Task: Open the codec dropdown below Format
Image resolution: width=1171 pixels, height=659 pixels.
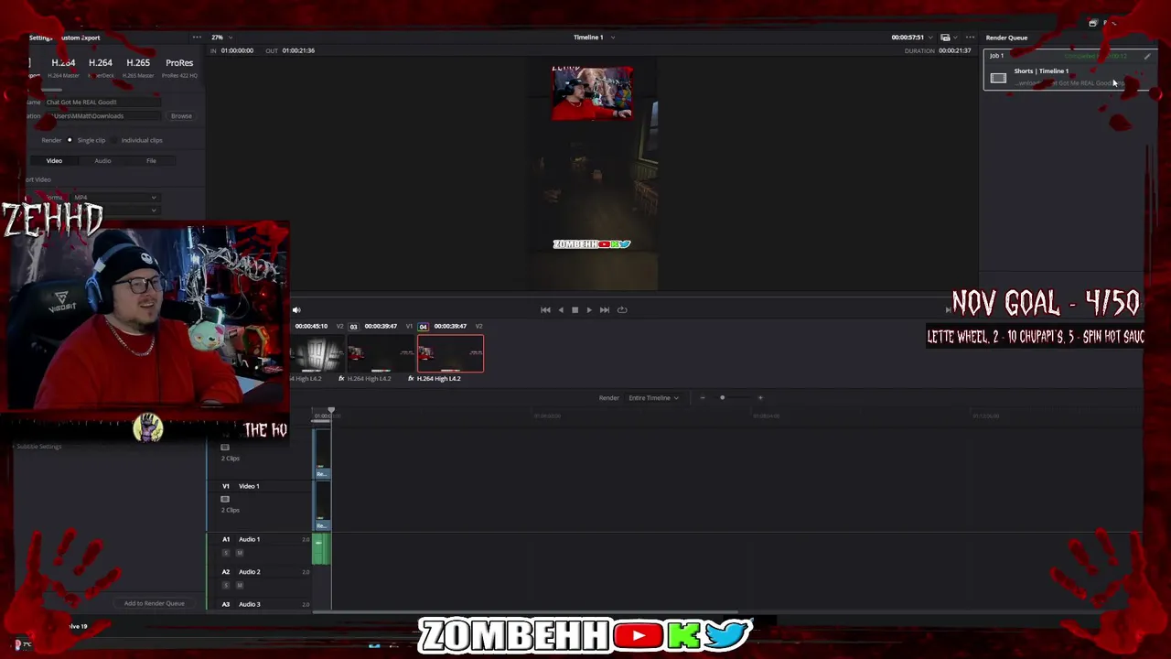Action: (x=114, y=210)
